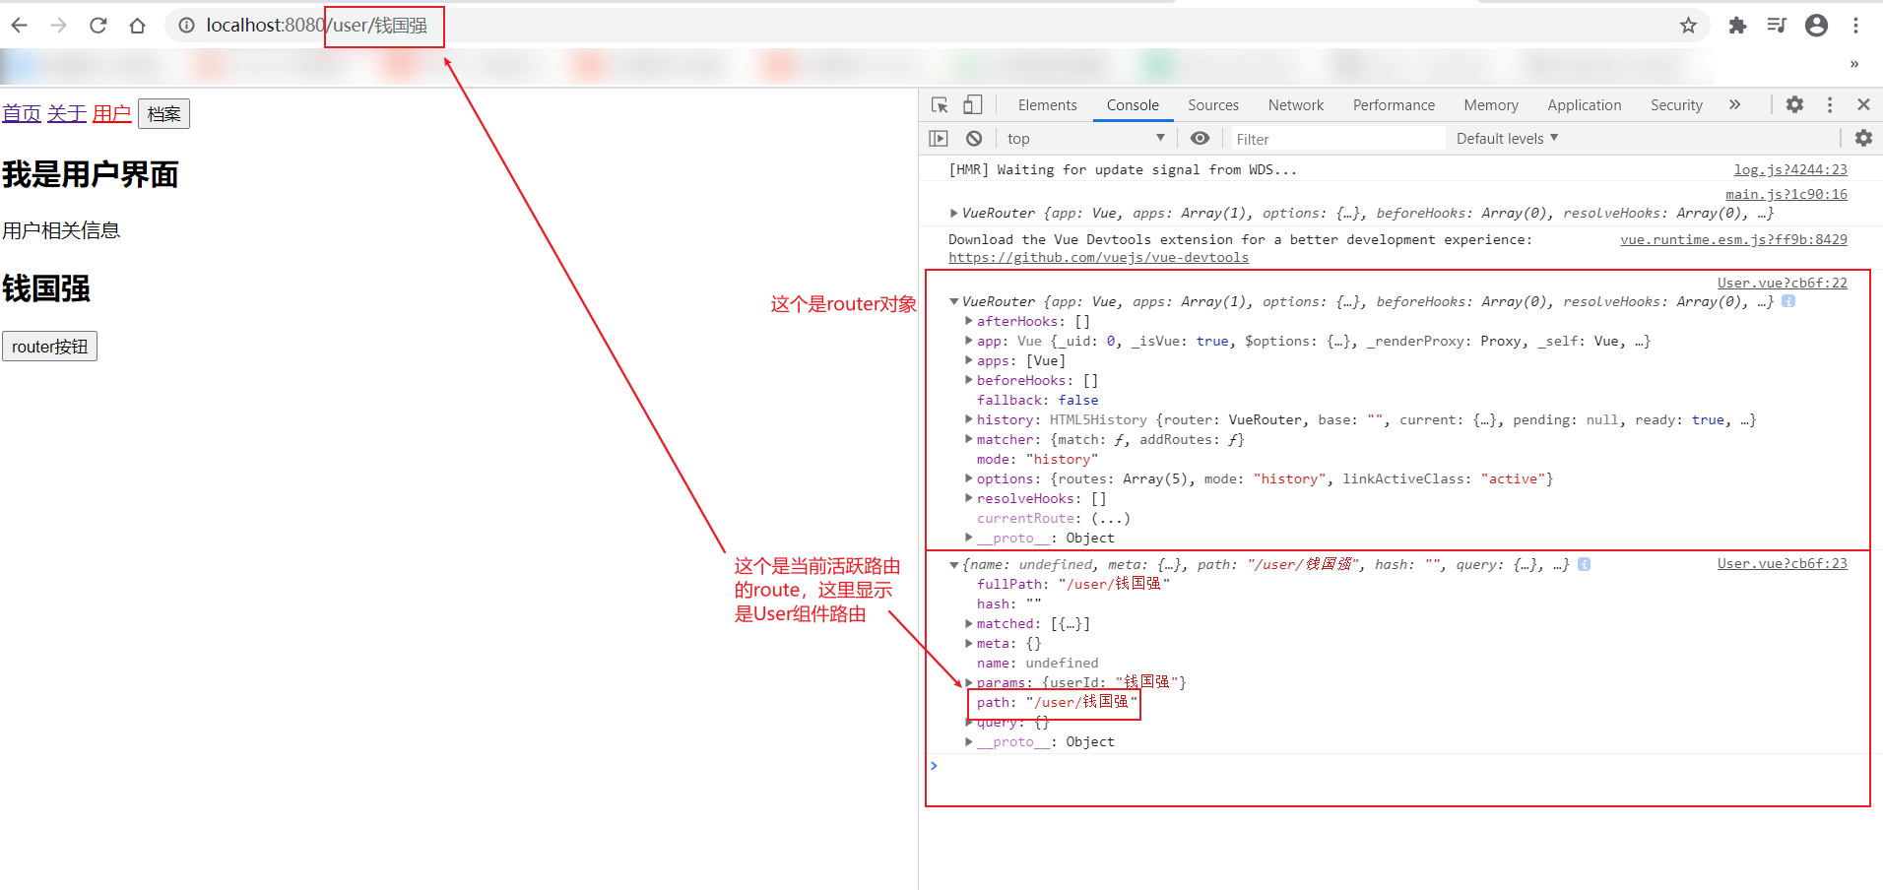Expand the options property
1883x890 pixels.
[x=969, y=478]
